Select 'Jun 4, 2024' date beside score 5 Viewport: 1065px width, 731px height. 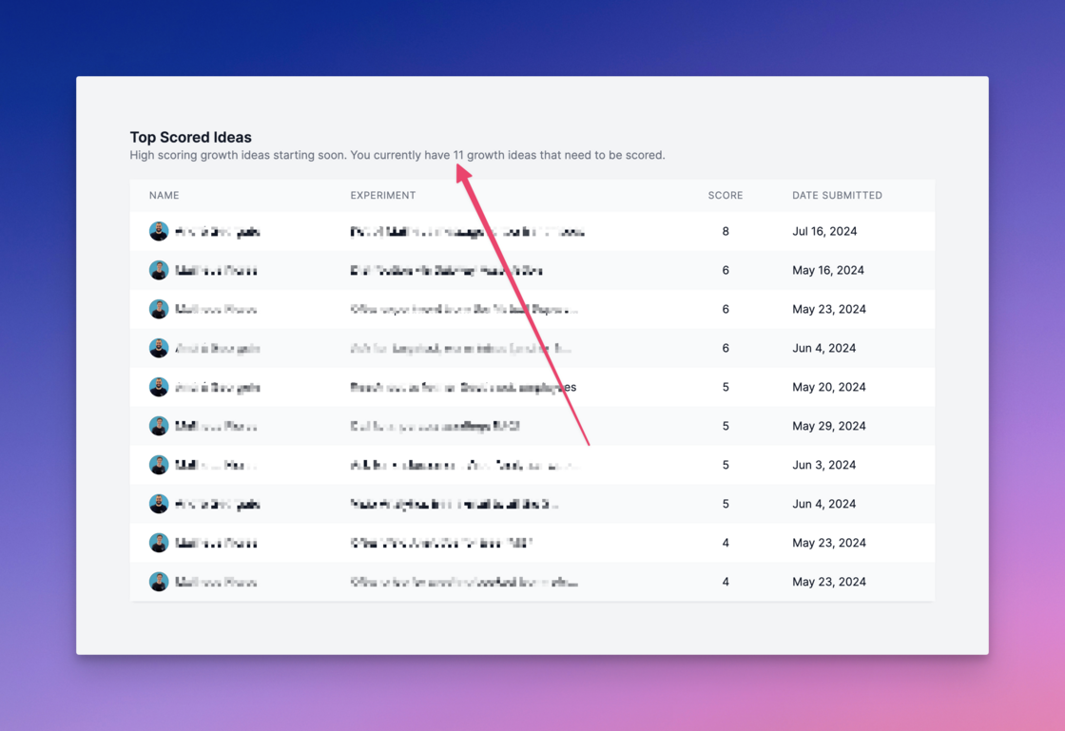coord(823,505)
